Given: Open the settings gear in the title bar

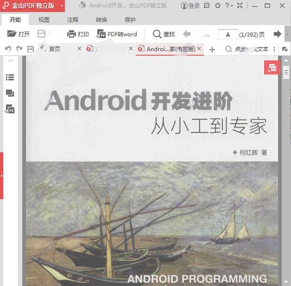Looking at the screenshot, I should (x=217, y=6).
